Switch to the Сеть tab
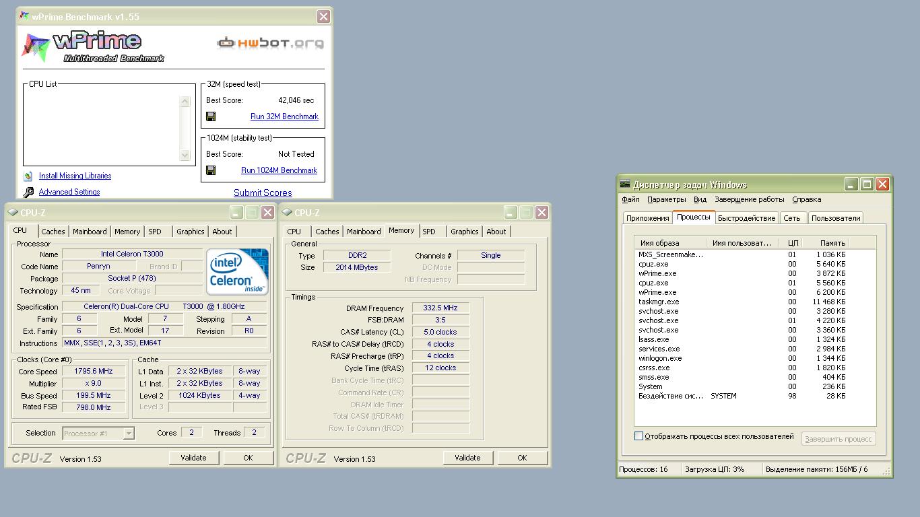The width and height of the screenshot is (920, 517). click(792, 218)
